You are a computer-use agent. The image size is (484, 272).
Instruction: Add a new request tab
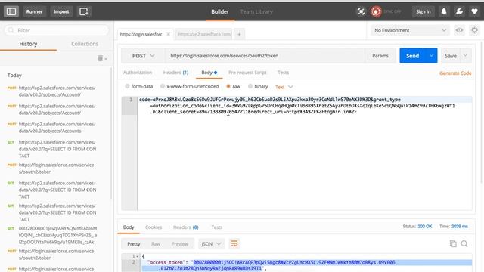(239, 34)
